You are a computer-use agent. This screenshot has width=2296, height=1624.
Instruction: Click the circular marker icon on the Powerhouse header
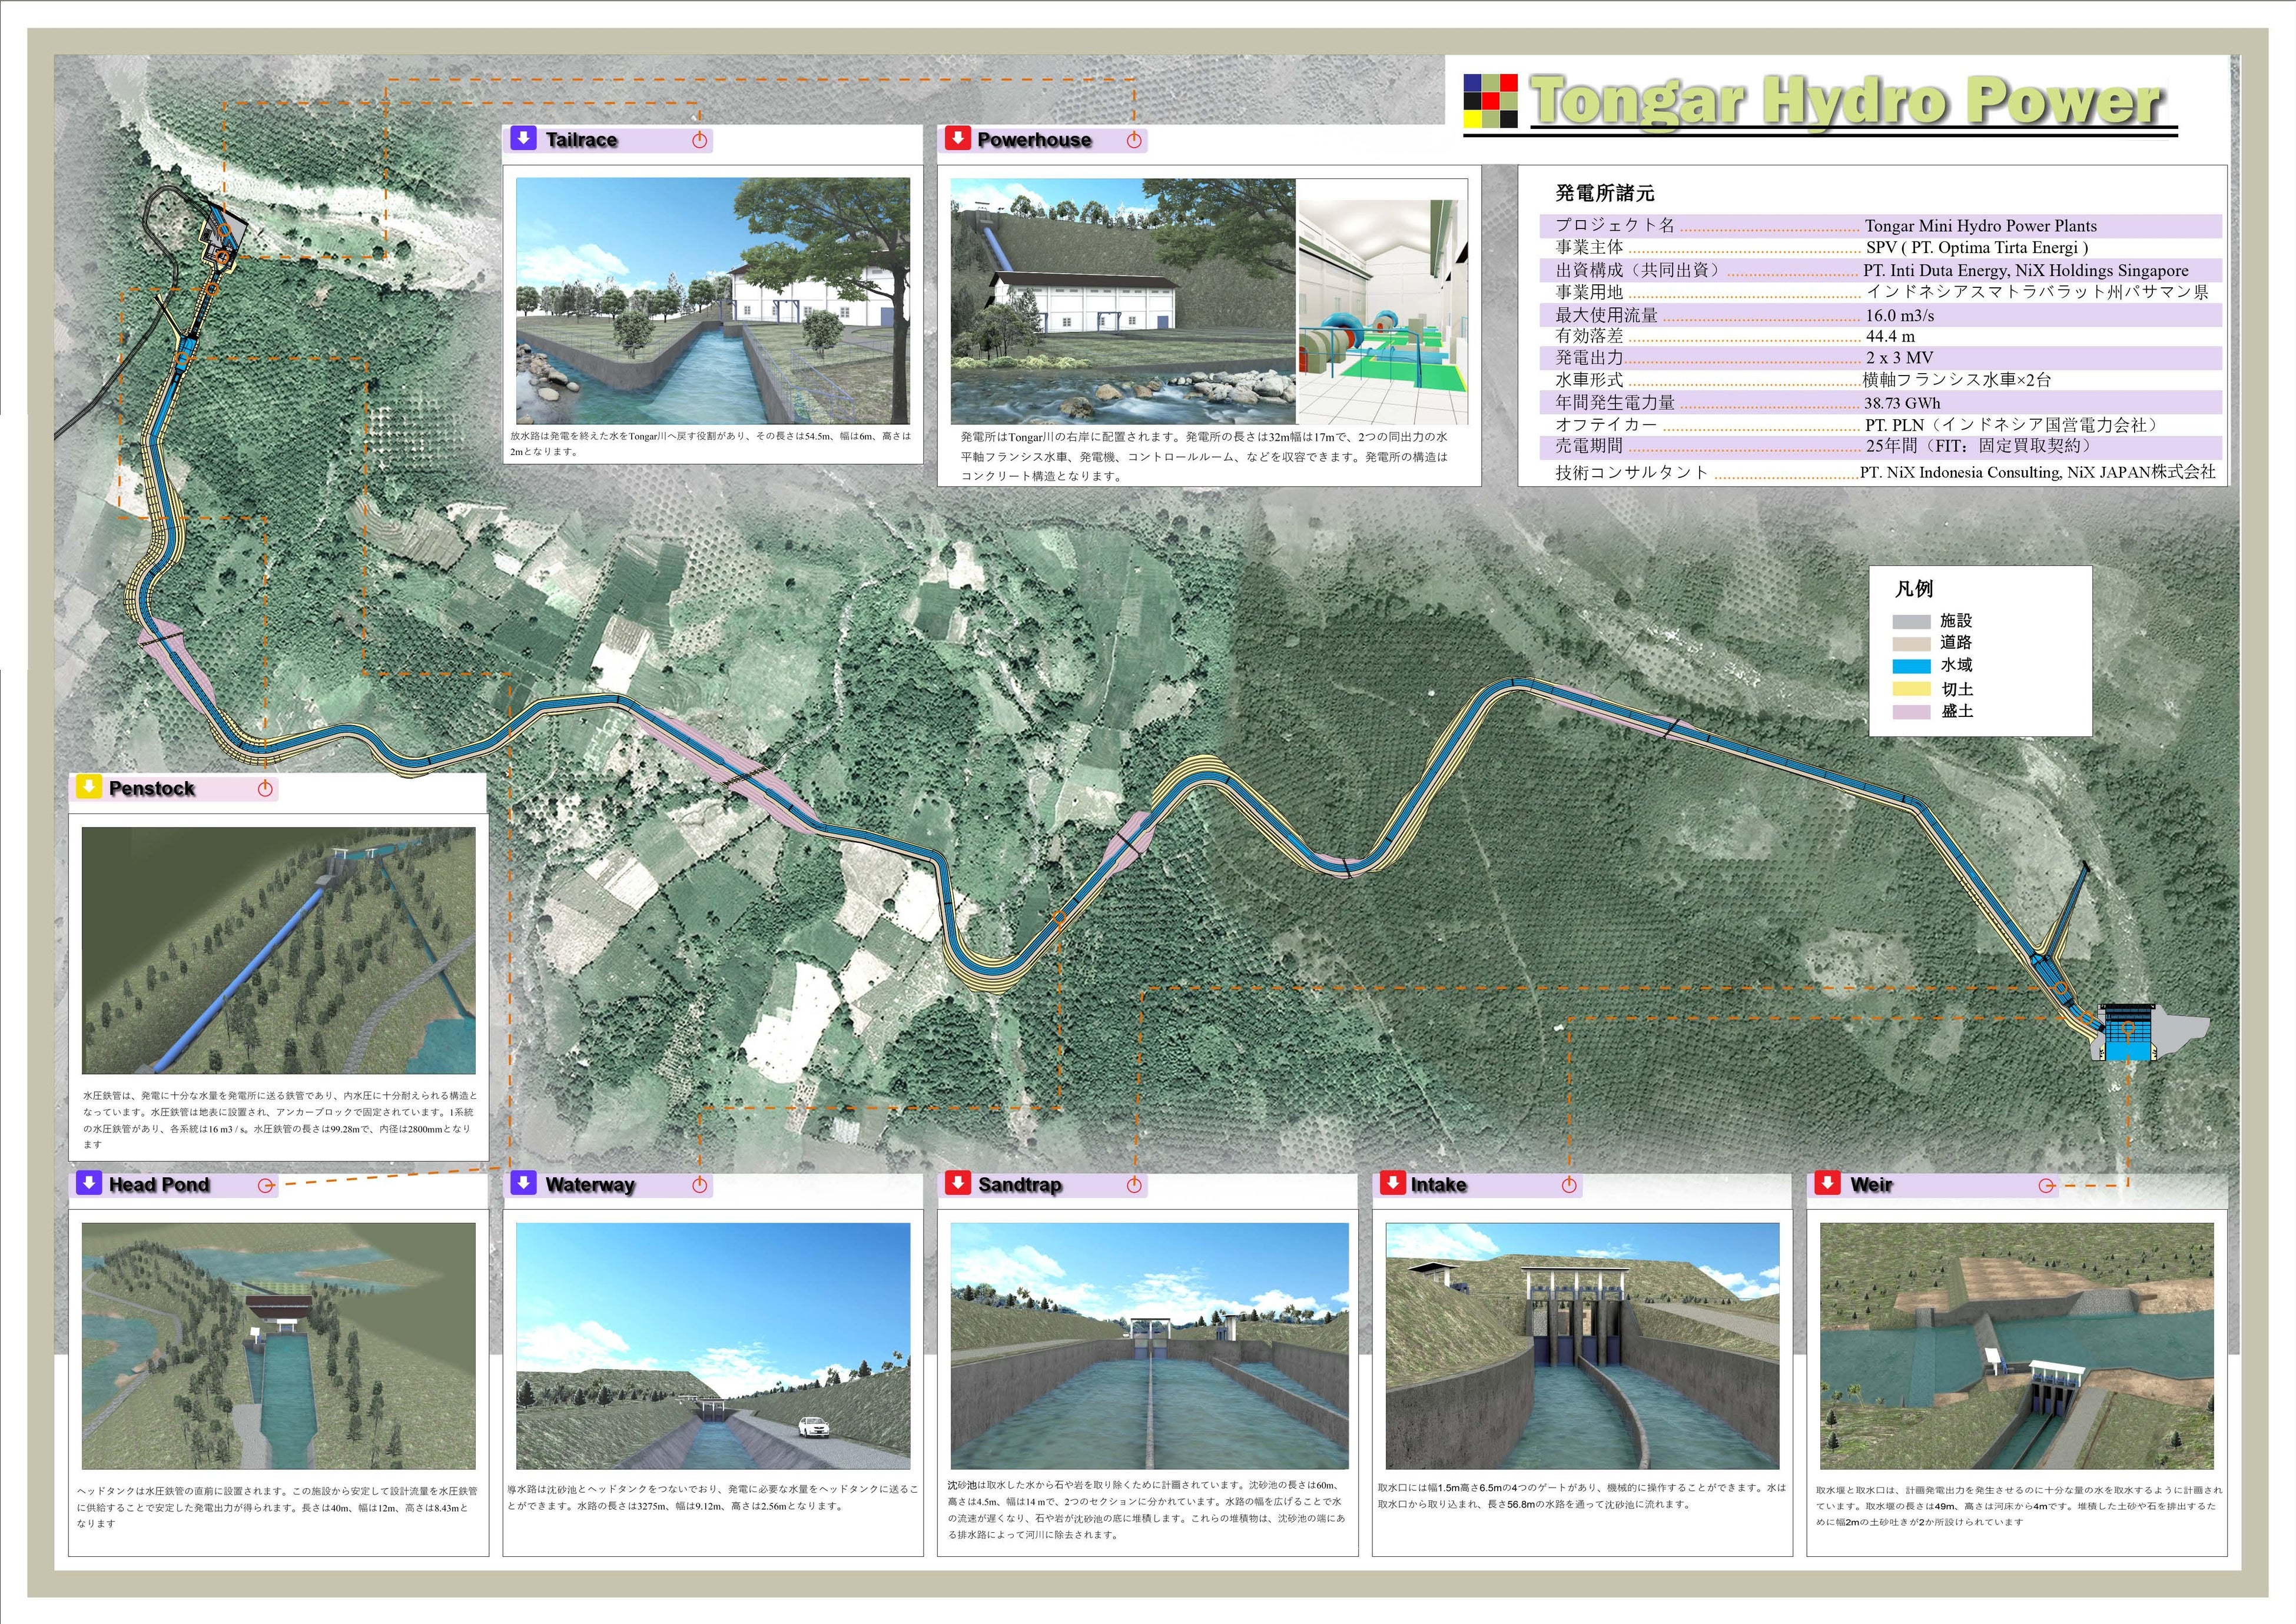click(x=1134, y=140)
